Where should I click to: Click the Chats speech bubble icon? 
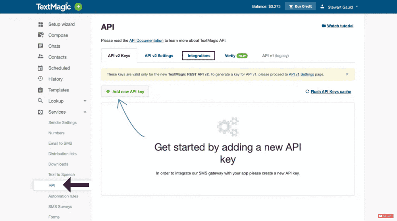pos(40,46)
